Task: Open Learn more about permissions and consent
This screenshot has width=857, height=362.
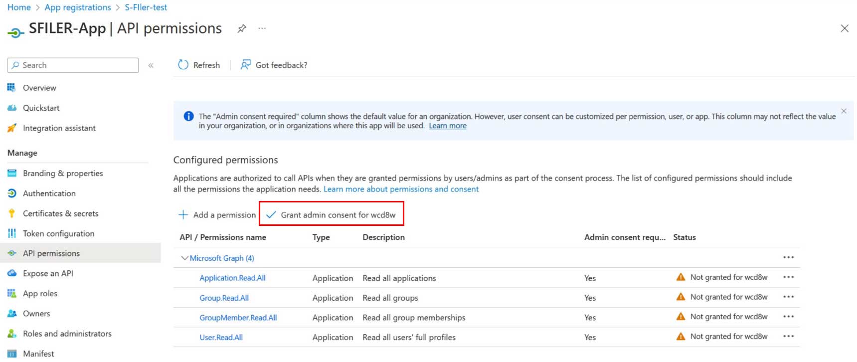Action: tap(401, 189)
